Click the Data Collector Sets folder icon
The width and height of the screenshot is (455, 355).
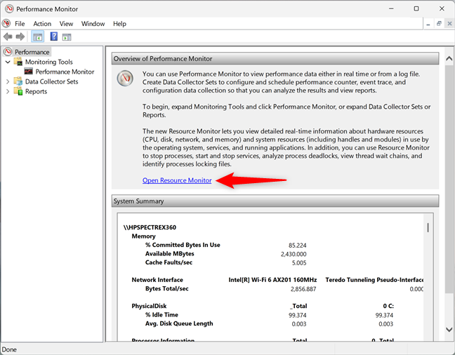click(18, 81)
